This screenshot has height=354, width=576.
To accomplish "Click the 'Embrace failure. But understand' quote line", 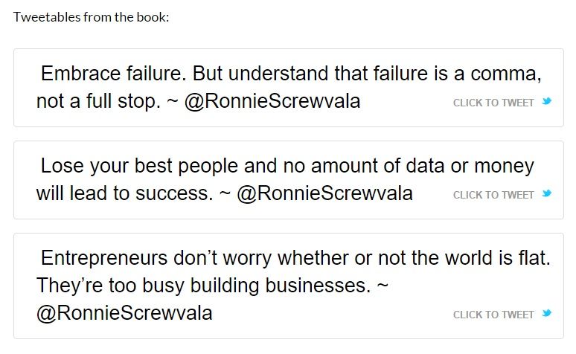I will [x=291, y=74].
